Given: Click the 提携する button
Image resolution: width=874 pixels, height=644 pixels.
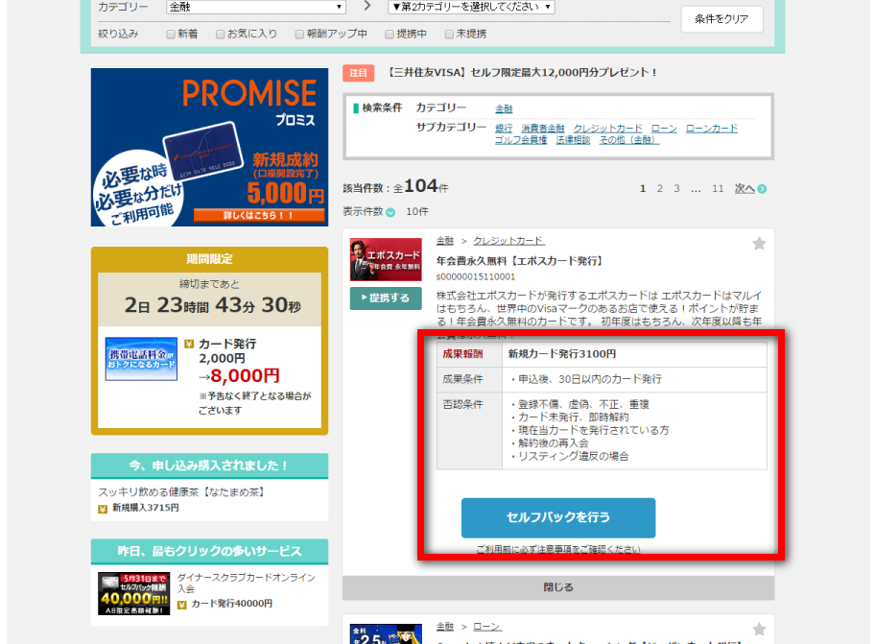Looking at the screenshot, I should tap(386, 298).
